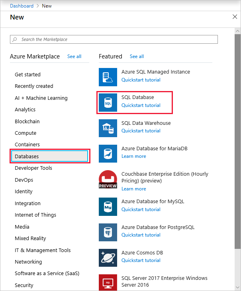Select Identity category
The width and height of the screenshot is (241, 291).
coord(24,191)
